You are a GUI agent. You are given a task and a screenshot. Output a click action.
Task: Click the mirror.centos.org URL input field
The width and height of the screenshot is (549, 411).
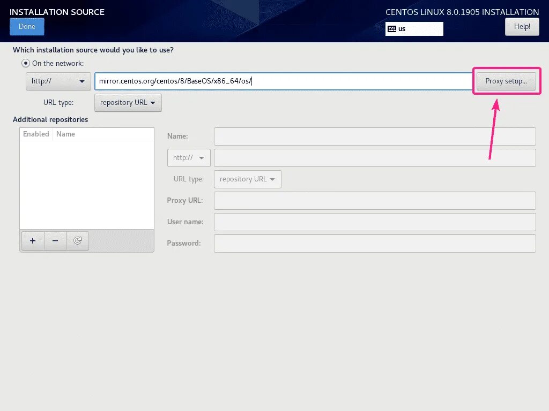coord(284,81)
